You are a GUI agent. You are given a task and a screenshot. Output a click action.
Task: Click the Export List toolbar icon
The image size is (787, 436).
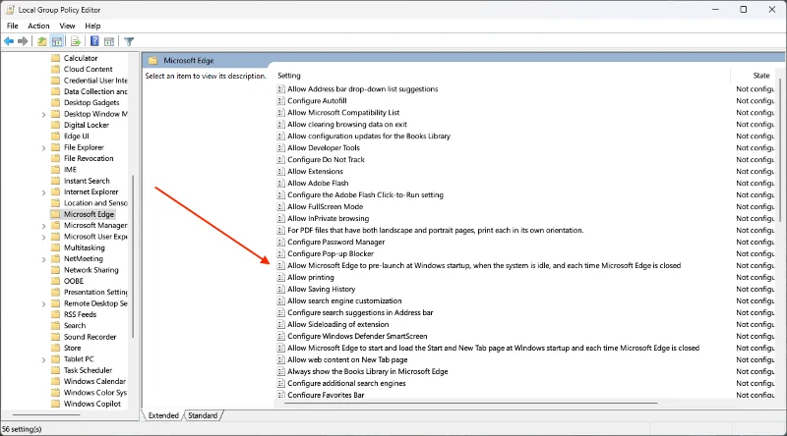[76, 41]
